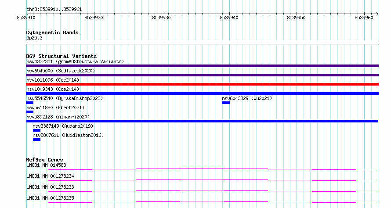Image resolution: width=391 pixels, height=208 pixels.
Task: Click the 3p25.3 cytogenetic band bar
Action: coord(202,43)
